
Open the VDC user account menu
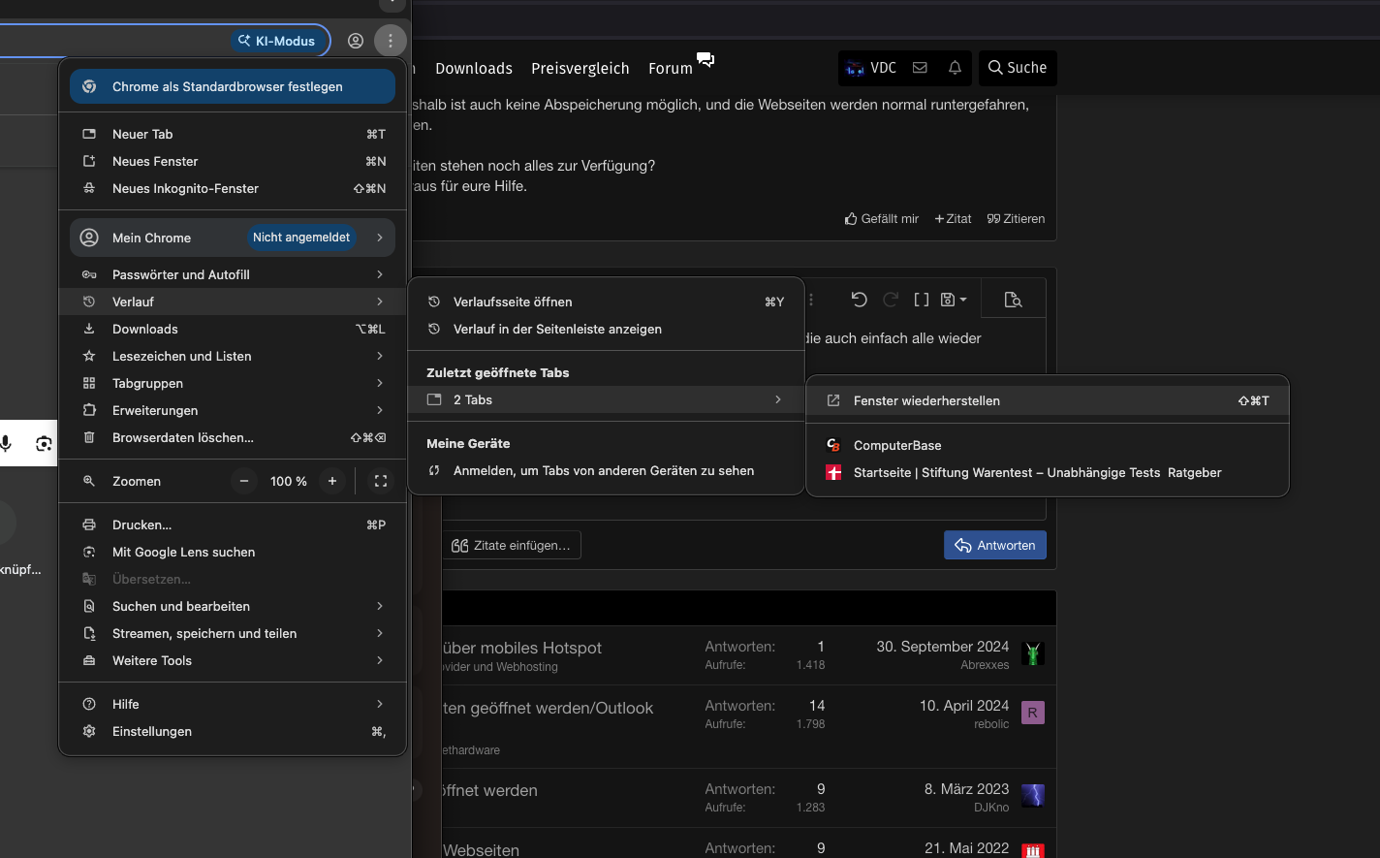tap(871, 68)
